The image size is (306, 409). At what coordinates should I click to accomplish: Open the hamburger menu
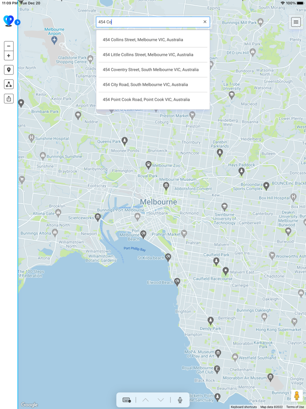coord(296,22)
